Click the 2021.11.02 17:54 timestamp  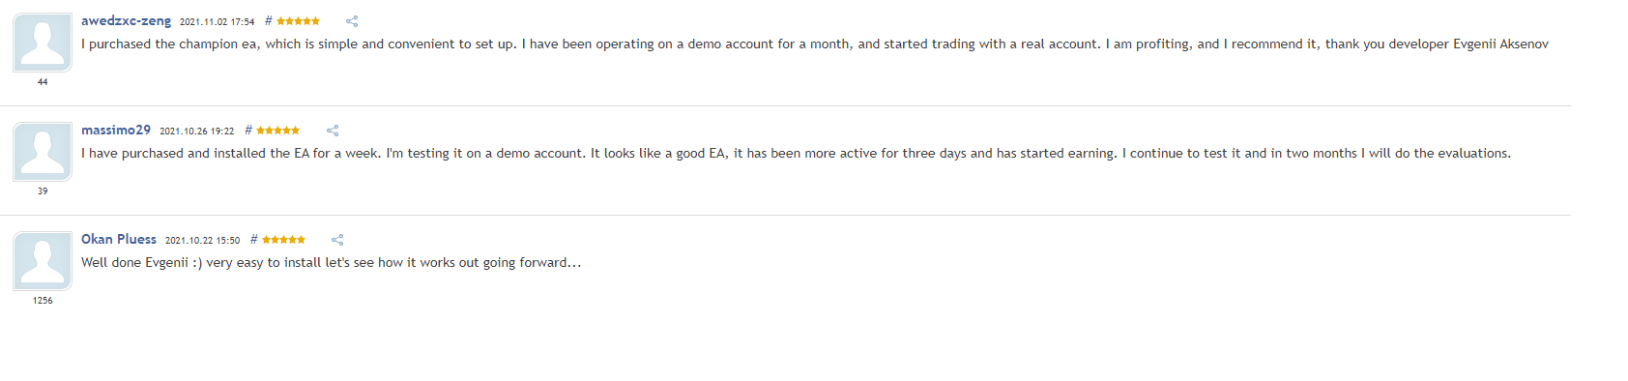[x=218, y=21]
